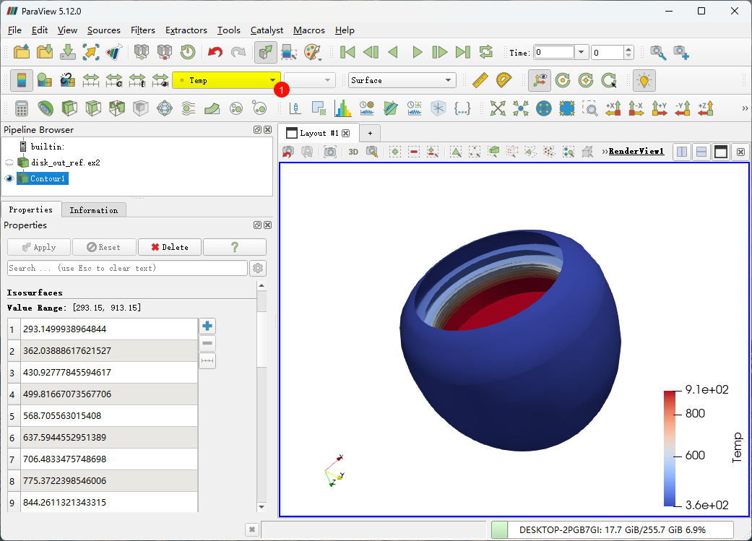
Task: Toggle the light kit bulb button
Action: pos(643,80)
